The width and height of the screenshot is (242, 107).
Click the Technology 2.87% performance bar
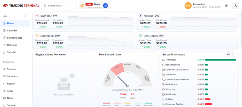220,60
